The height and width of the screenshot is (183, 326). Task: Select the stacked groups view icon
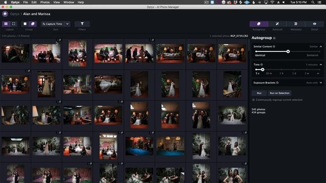[x=33, y=24]
